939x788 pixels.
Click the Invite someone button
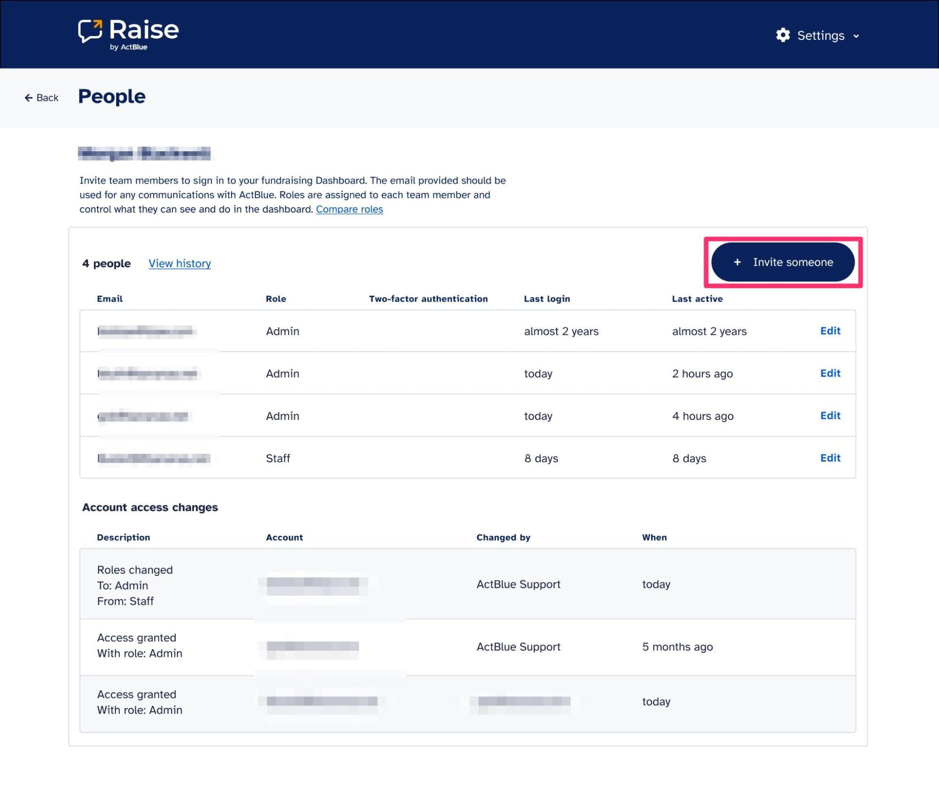pyautogui.click(x=783, y=262)
